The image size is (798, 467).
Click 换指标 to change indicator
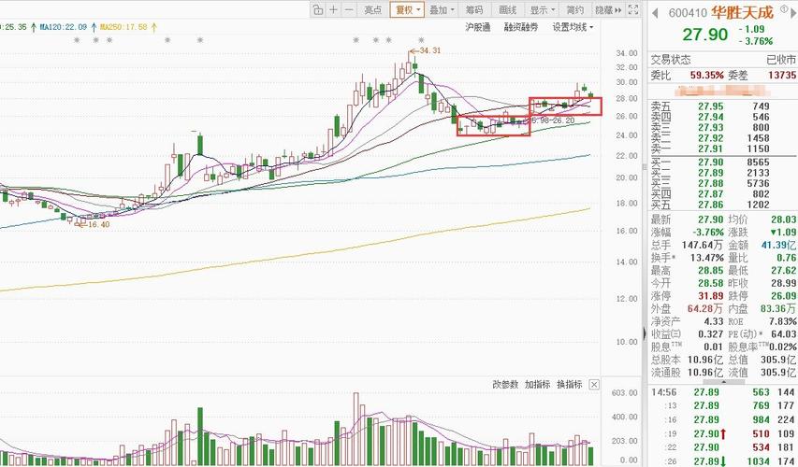tap(570, 384)
